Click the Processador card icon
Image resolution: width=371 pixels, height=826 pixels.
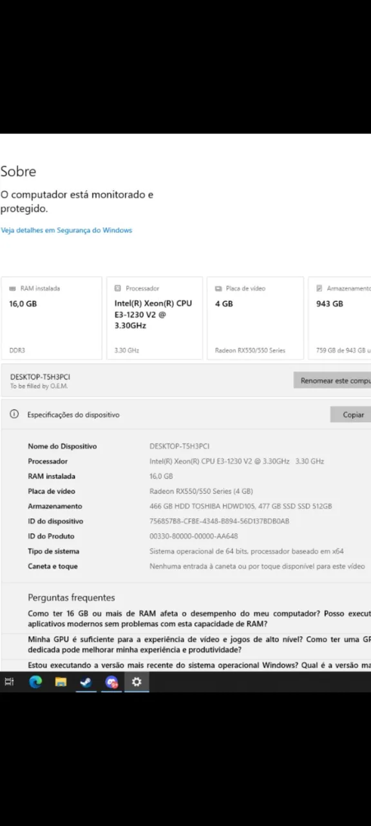pos(118,288)
